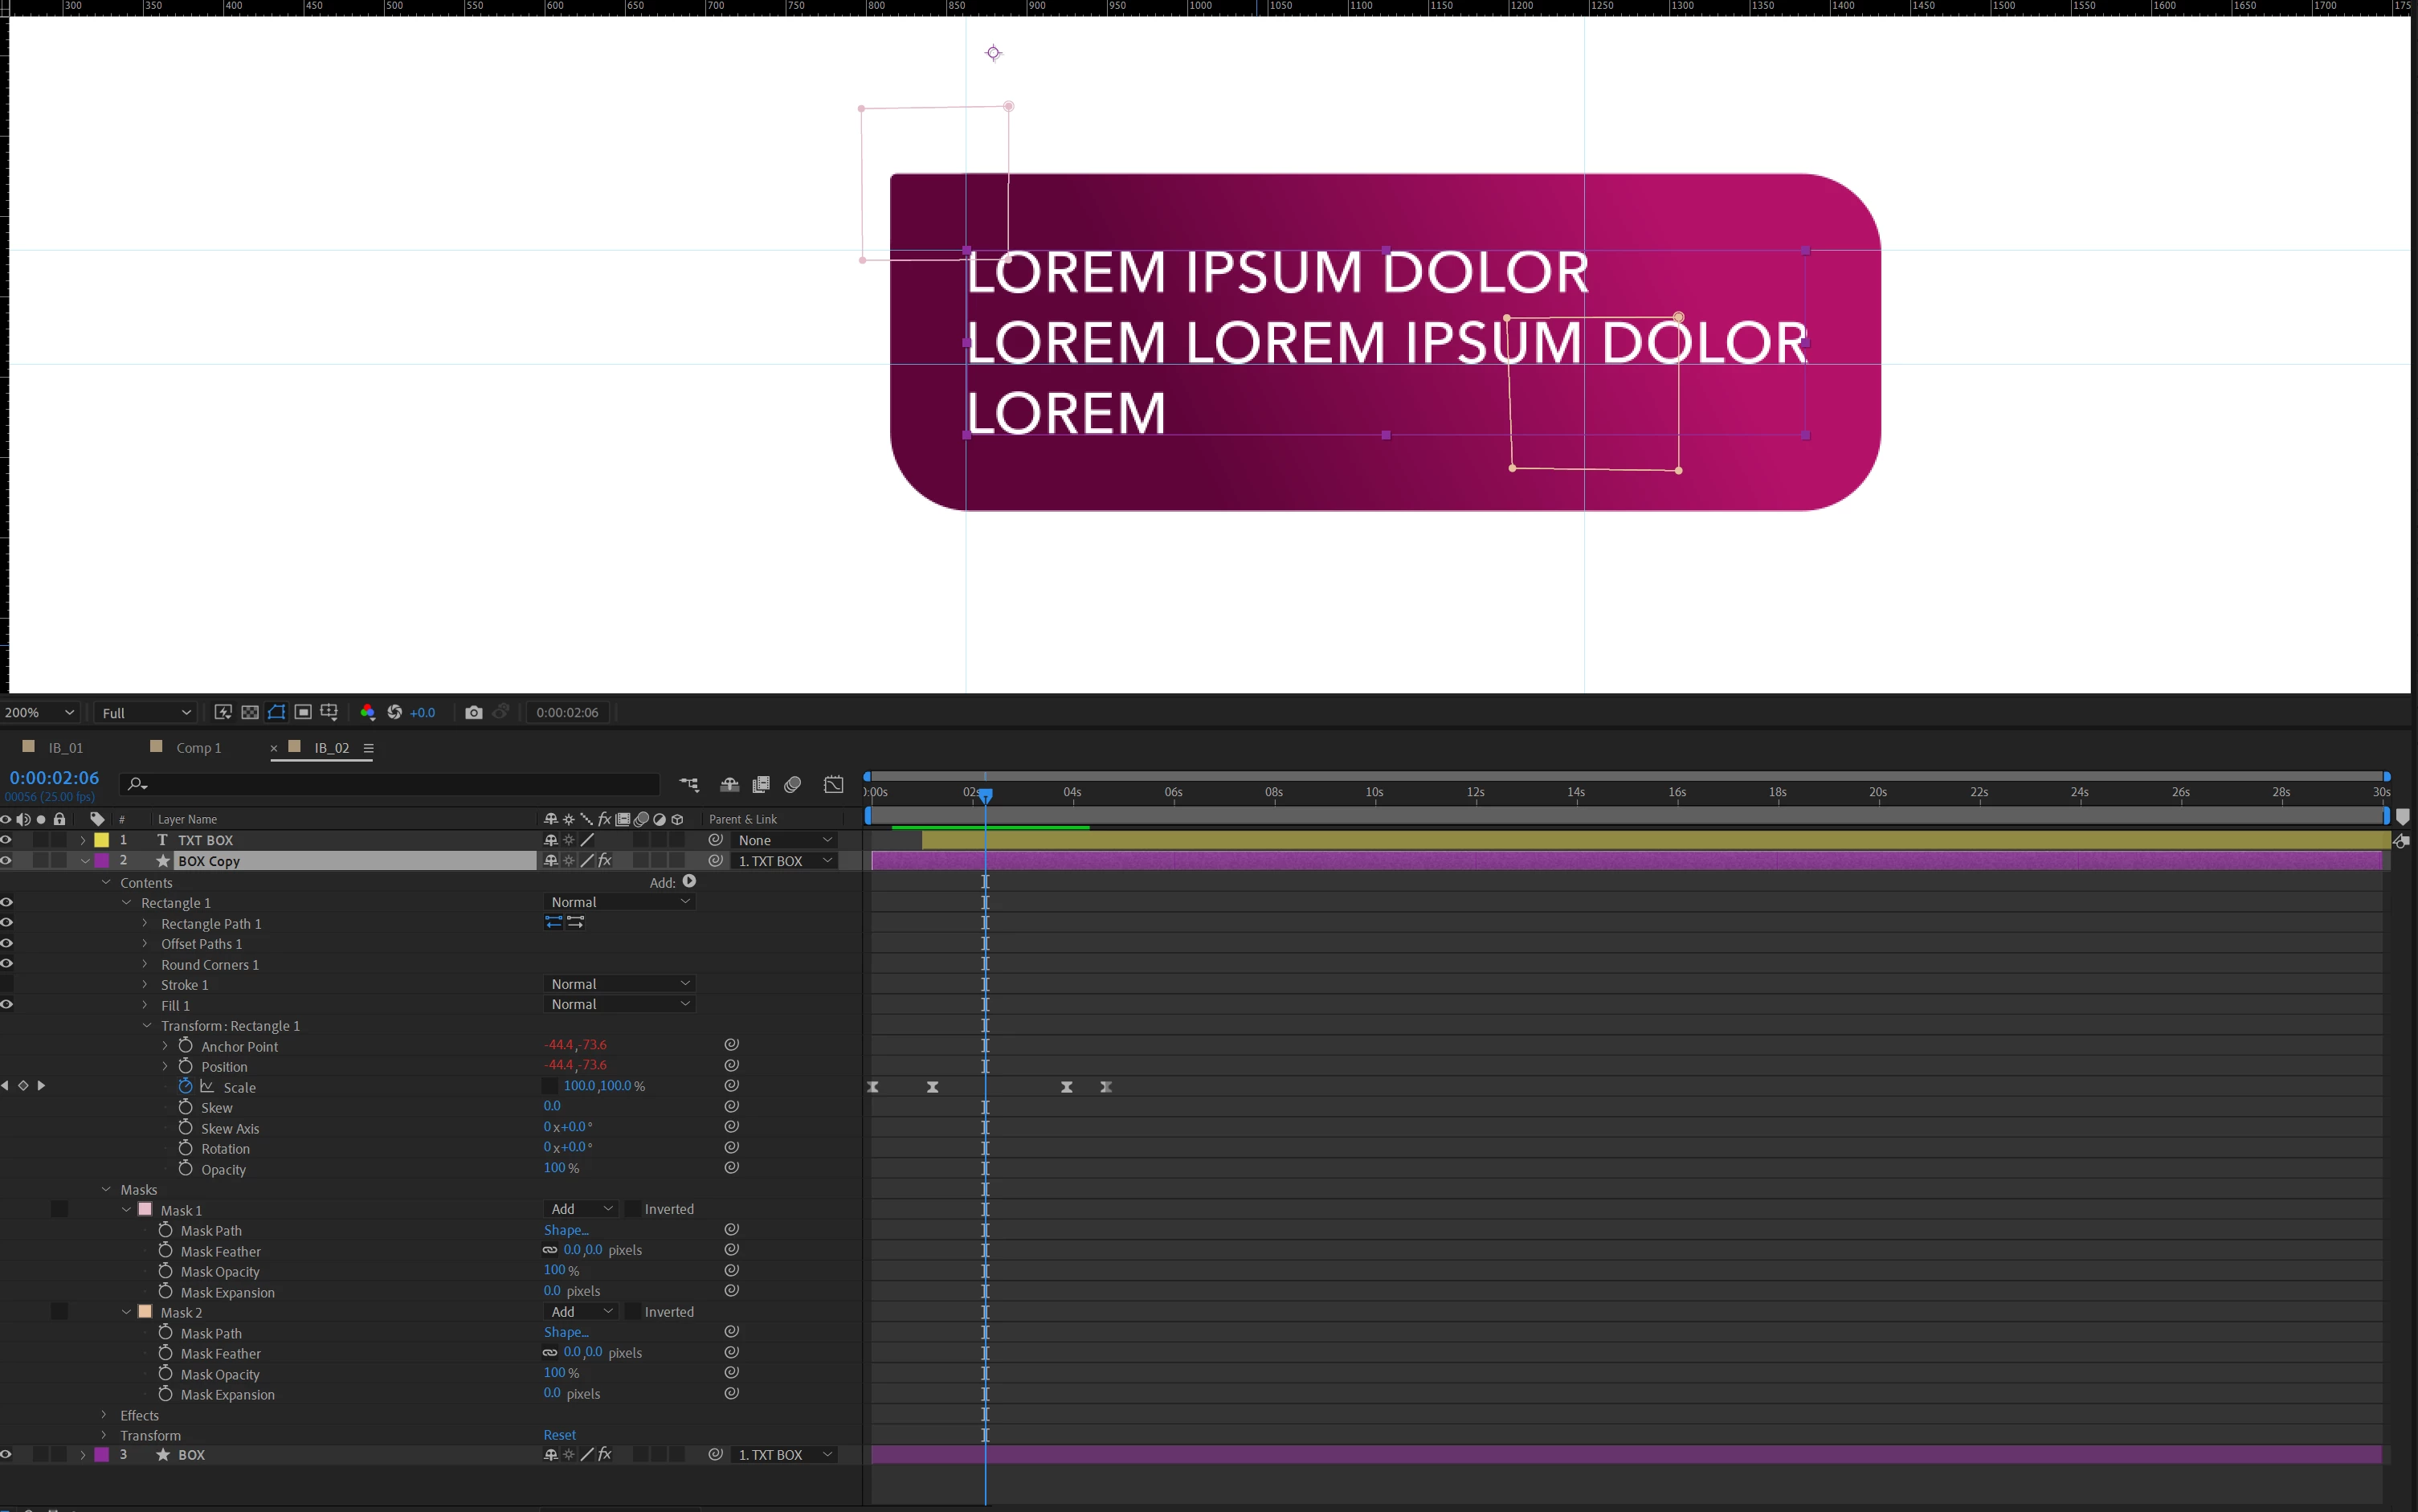The image size is (2418, 1512).
Task: Click the Fast Previews icon
Action: (223, 712)
